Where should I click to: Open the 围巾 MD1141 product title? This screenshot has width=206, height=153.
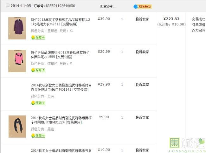click(60, 87)
